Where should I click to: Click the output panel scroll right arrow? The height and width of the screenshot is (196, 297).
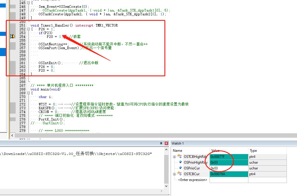(x=161, y=191)
